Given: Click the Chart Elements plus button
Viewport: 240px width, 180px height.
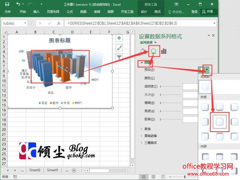Looking at the screenshot, I should tap(119, 38).
